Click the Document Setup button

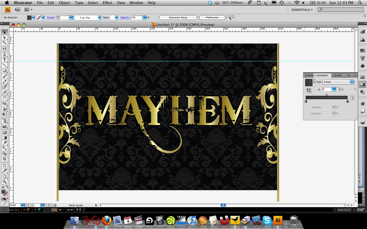point(178,18)
